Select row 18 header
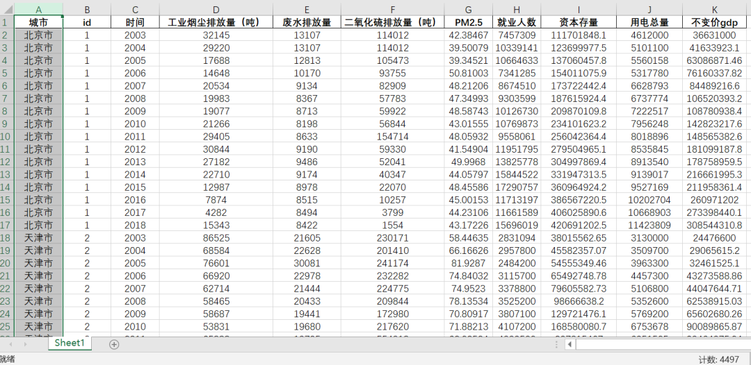 pyautogui.click(x=7, y=237)
